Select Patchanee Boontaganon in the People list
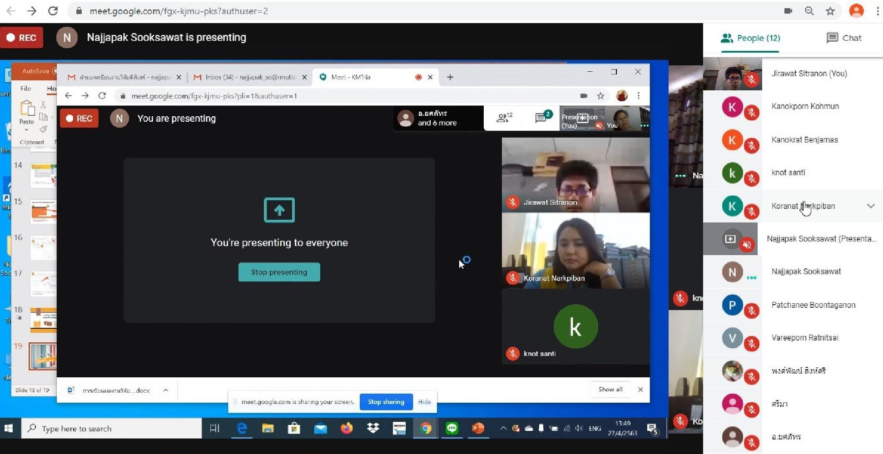The height and width of the screenshot is (454, 883). pyautogui.click(x=793, y=305)
